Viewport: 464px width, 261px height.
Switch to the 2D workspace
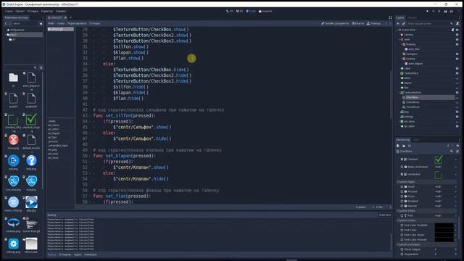(230, 12)
